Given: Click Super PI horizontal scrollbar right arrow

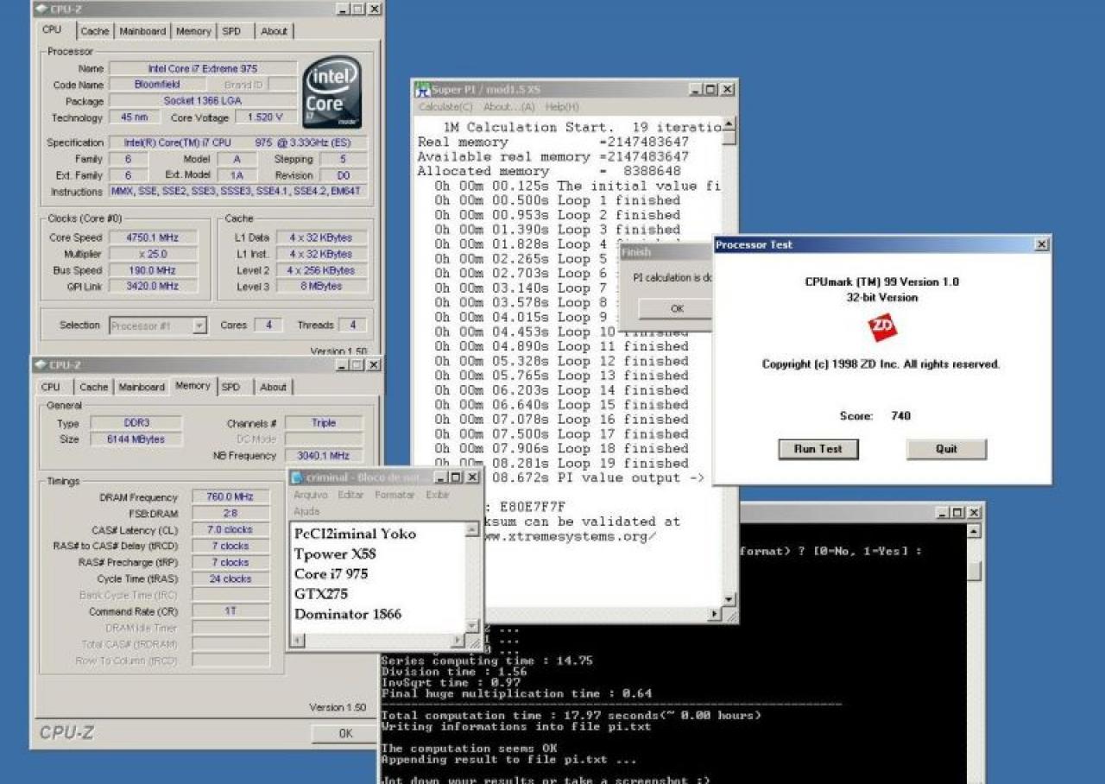Looking at the screenshot, I should click(x=715, y=614).
